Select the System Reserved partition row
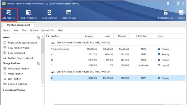187x105 pixels. click(x=118, y=49)
